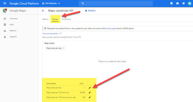Switch to the Metrics tab
Viewport: 193px width, 102px height.
[x=45, y=19]
